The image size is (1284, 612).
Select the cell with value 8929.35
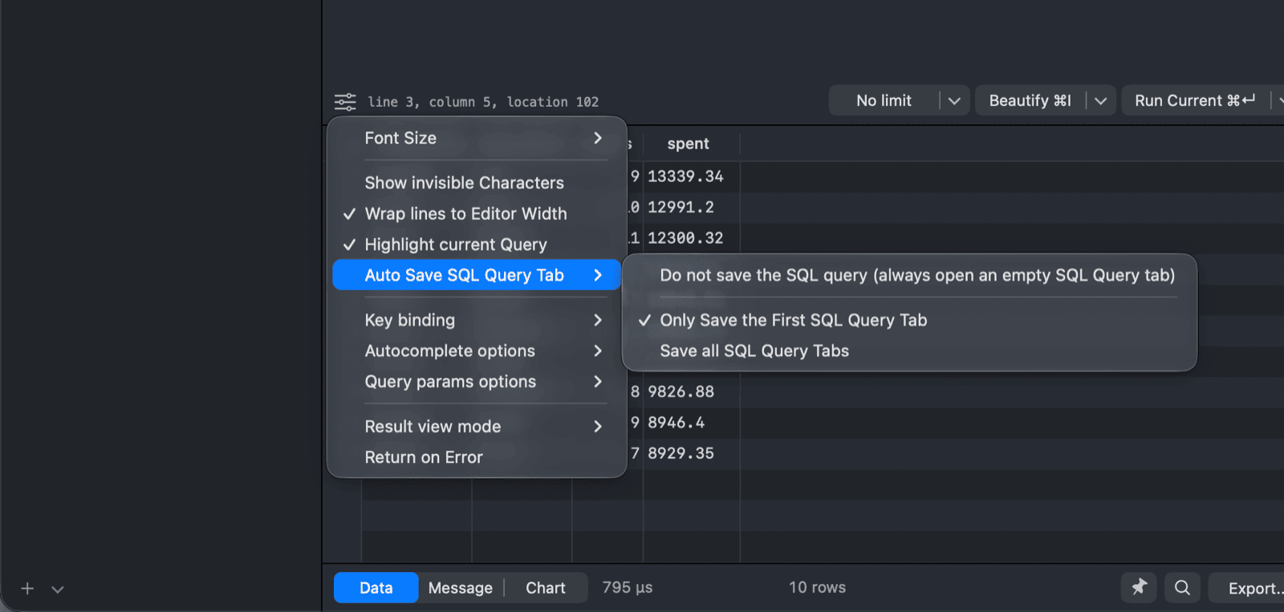(x=691, y=453)
